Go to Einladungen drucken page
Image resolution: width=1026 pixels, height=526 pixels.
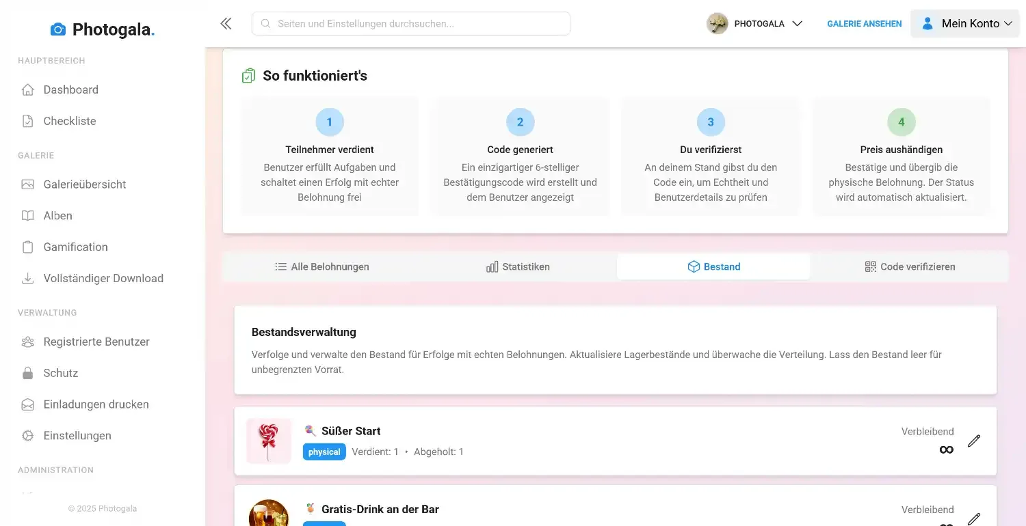96,405
